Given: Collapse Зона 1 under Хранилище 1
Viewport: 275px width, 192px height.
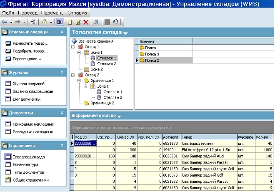Looking at the screenshot, I should [x=85, y=86].
